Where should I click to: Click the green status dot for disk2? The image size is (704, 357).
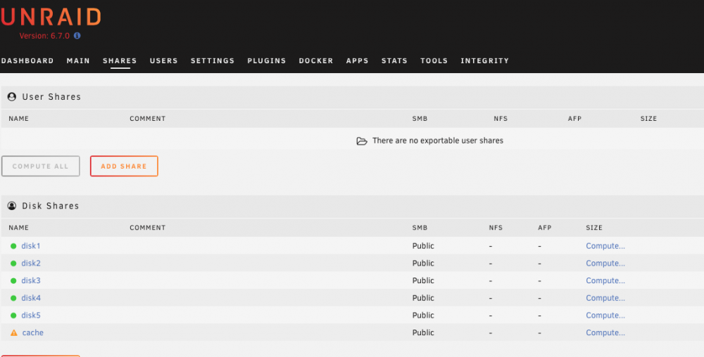coord(13,264)
